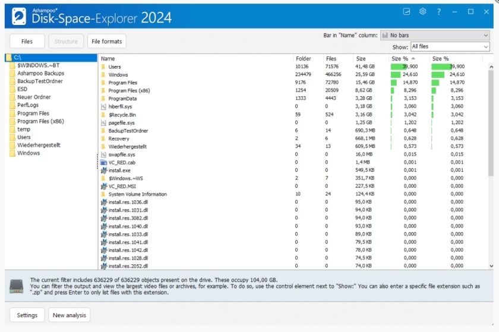The width and height of the screenshot is (499, 332).
Task: Select BackupTestOrdner in folder tree
Action: (40, 81)
